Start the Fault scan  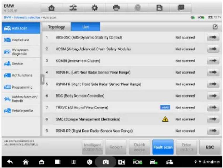[x=163, y=147]
